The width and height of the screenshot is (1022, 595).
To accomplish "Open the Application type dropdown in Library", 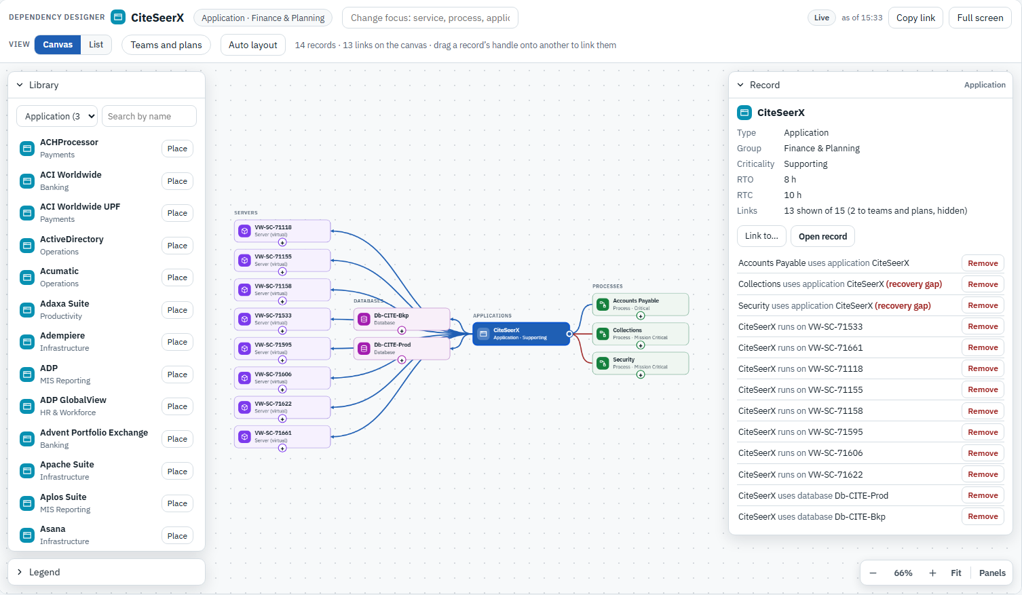I will tap(57, 116).
